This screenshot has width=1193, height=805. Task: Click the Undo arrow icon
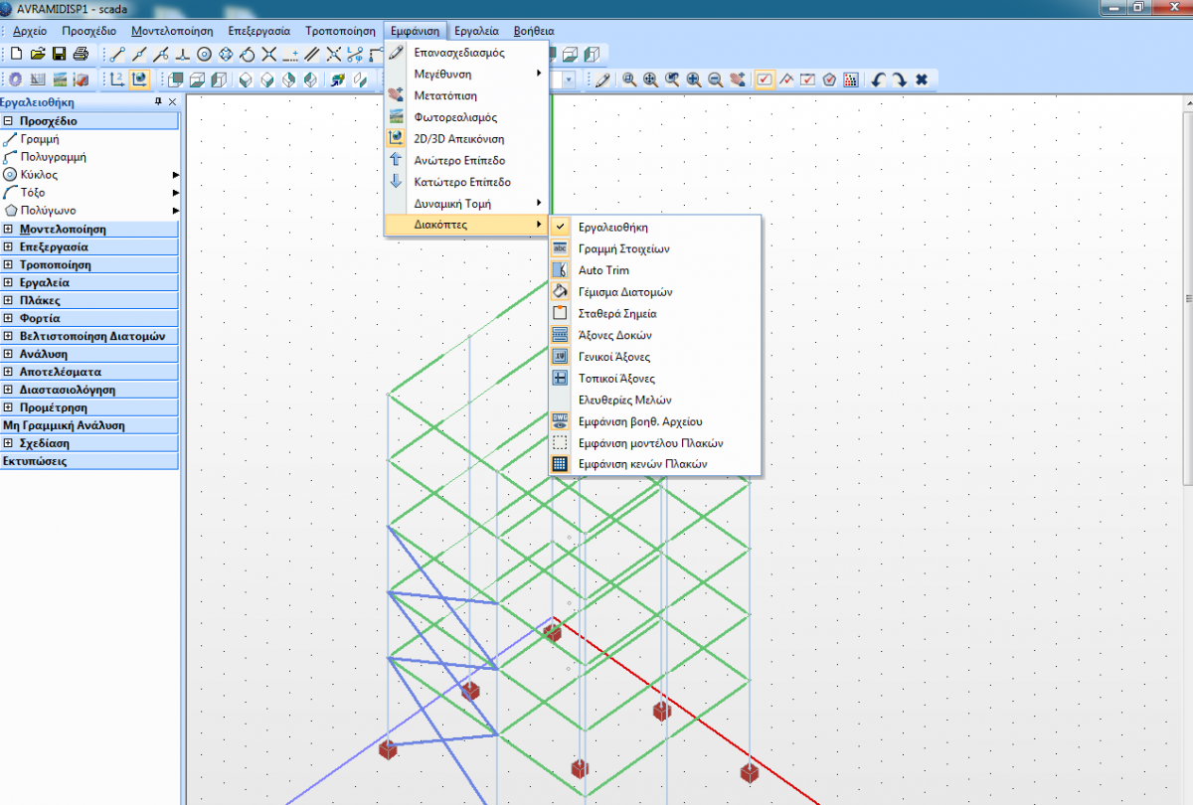tap(878, 80)
